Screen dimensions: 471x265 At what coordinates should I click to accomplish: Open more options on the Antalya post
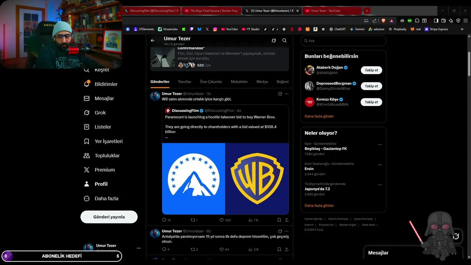tap(287, 231)
